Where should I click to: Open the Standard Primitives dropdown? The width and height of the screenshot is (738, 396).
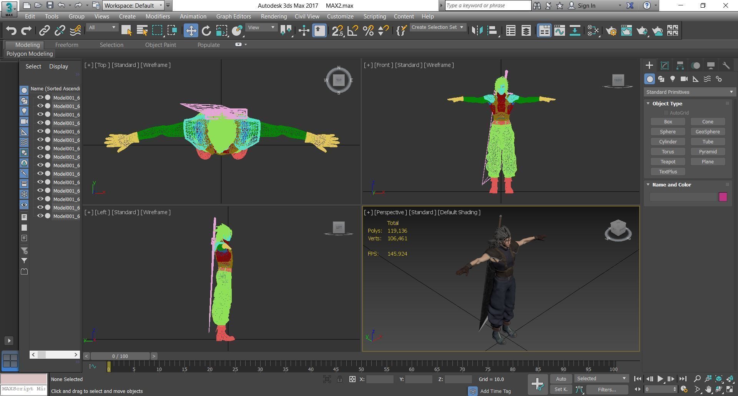point(690,92)
